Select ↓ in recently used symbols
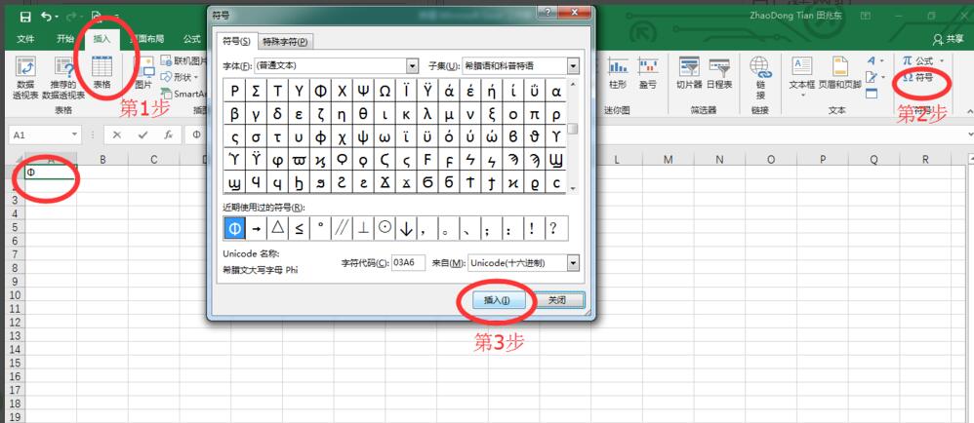Viewport: 974px width, 423px height. pyautogui.click(x=406, y=228)
